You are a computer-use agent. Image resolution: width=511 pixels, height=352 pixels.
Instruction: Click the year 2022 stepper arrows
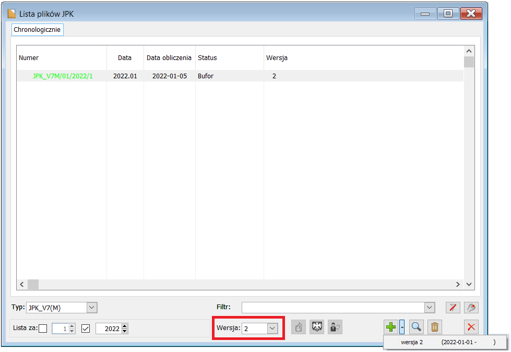point(124,328)
